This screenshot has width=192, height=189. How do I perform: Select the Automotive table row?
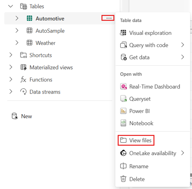click(60, 18)
